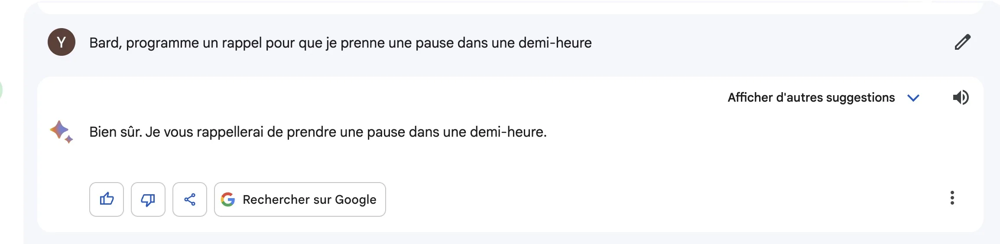1000x244 pixels.
Task: Click the Google "G" logo
Action: click(x=228, y=199)
